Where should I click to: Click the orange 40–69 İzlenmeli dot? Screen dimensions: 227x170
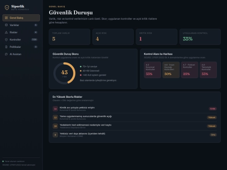pos(81,71)
